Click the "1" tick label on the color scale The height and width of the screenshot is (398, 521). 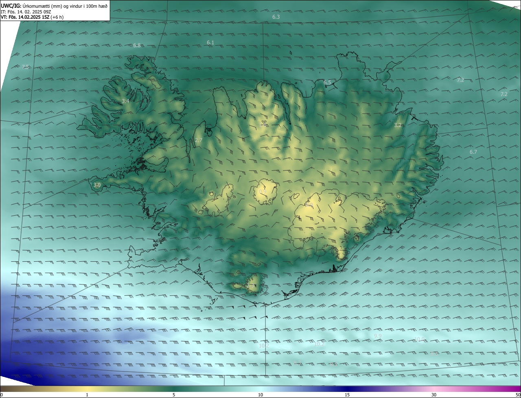pos(87,395)
